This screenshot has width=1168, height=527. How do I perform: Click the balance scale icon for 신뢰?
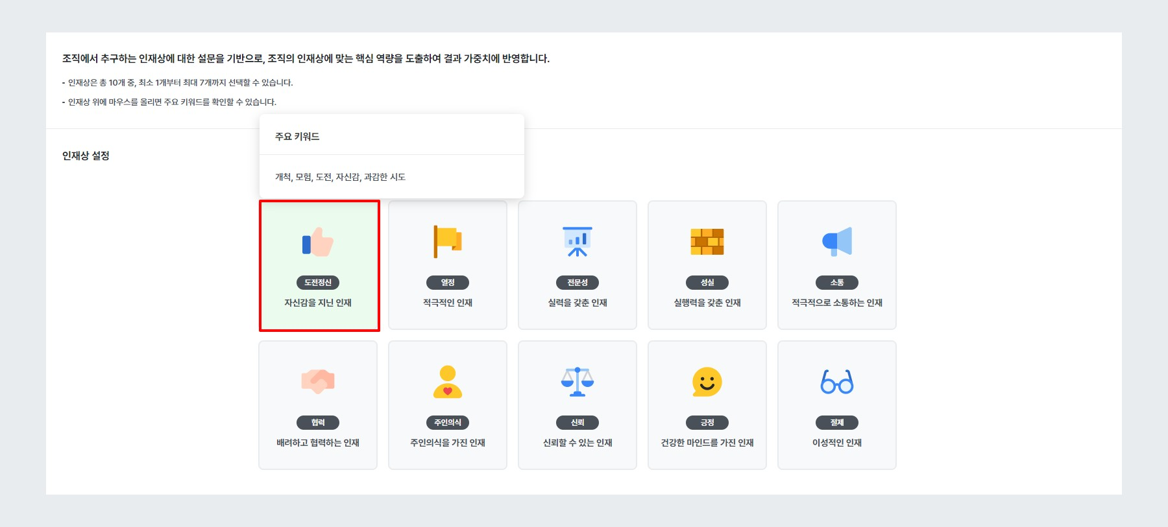(578, 382)
